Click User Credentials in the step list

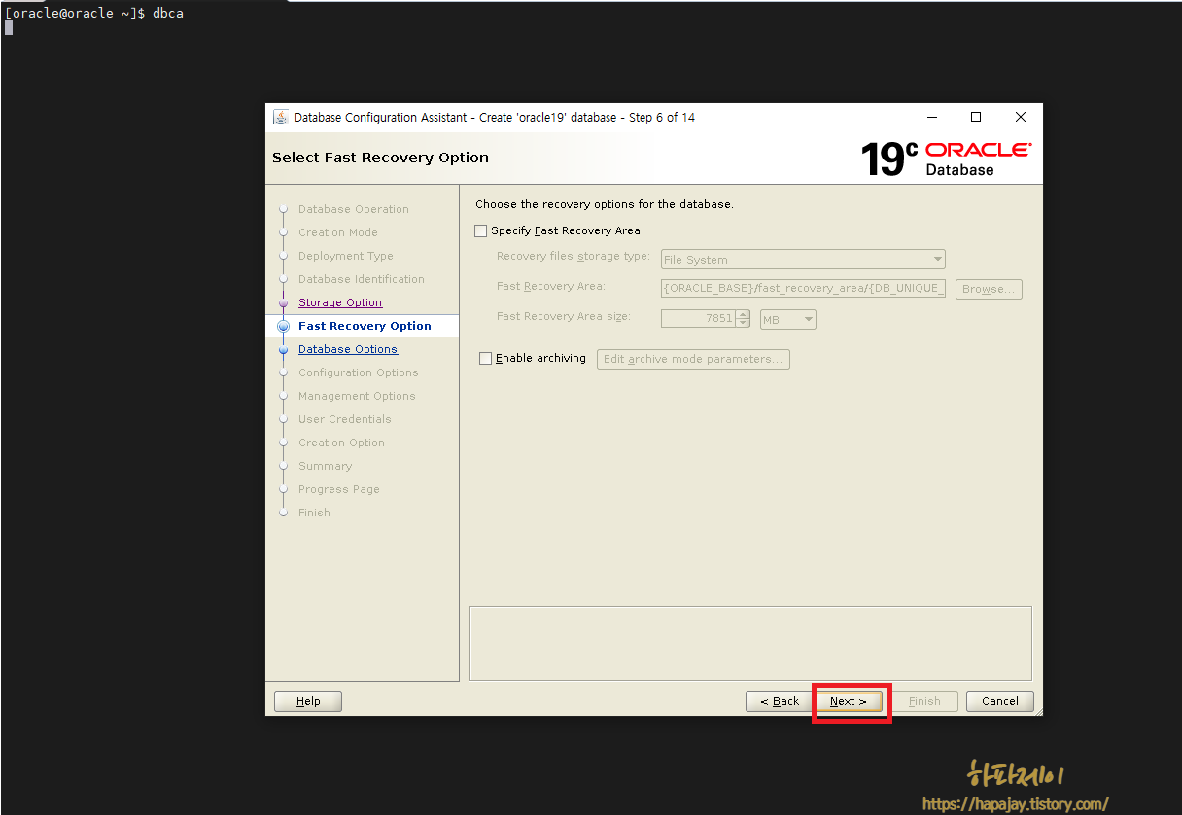(x=345, y=419)
